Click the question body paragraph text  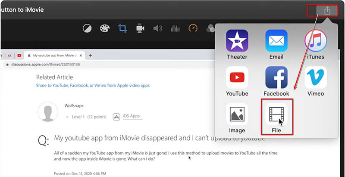166,156
